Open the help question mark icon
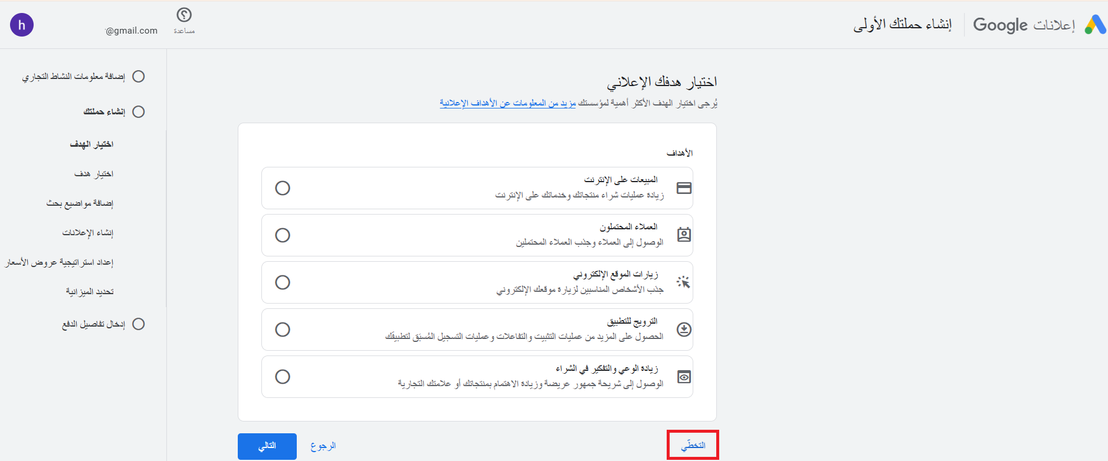 tap(184, 15)
